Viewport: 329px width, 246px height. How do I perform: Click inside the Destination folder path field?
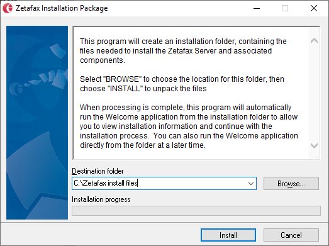tap(159, 184)
